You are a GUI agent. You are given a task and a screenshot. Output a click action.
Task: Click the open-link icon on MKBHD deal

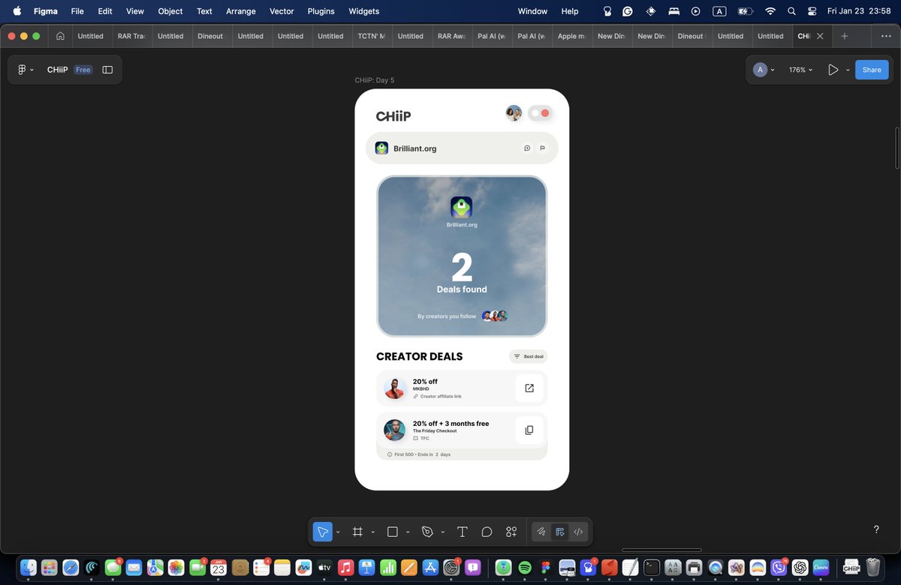point(529,388)
